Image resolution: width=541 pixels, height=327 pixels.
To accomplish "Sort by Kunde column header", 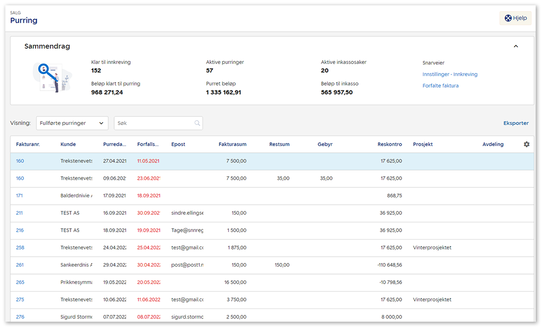I will pos(68,144).
